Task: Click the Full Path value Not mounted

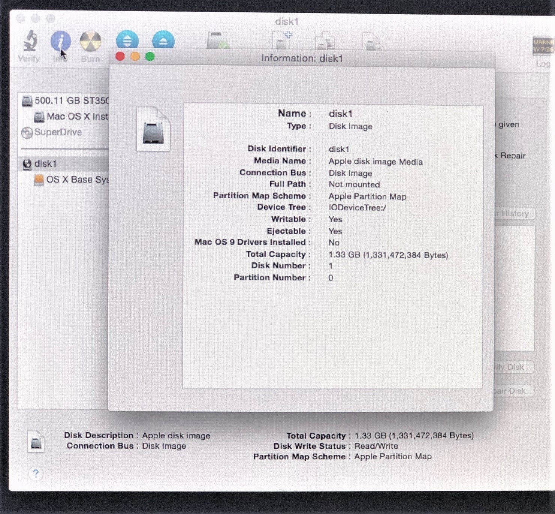Action: (354, 184)
